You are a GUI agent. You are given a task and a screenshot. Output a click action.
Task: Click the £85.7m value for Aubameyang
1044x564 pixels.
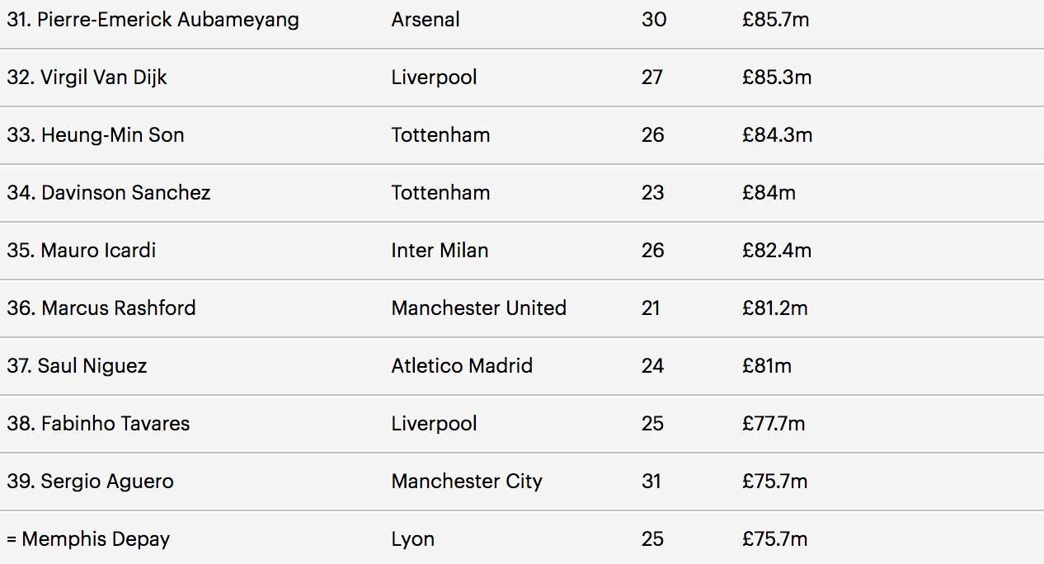tap(775, 20)
